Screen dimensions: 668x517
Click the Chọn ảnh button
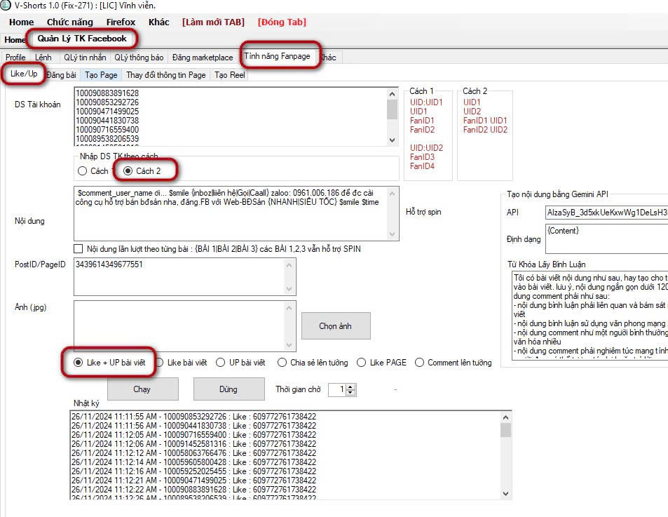pos(336,326)
